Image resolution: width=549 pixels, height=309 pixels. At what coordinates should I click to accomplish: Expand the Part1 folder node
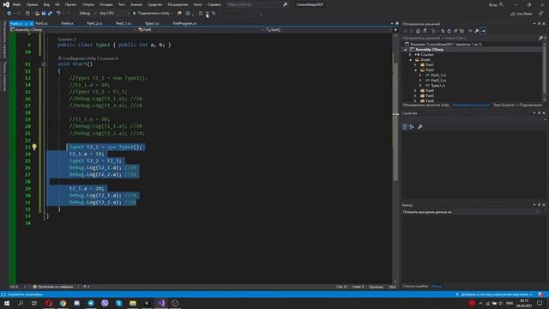point(416,65)
